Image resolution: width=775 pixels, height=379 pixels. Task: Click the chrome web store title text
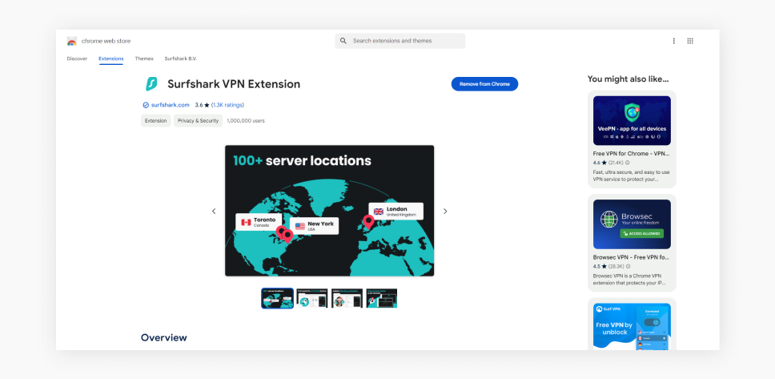click(x=106, y=41)
